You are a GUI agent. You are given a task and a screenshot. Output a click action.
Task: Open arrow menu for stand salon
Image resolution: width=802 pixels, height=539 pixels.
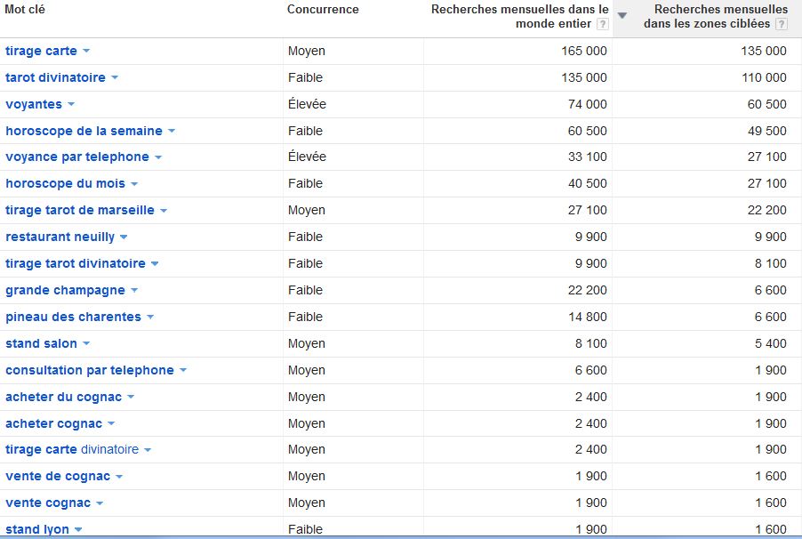pyautogui.click(x=86, y=343)
